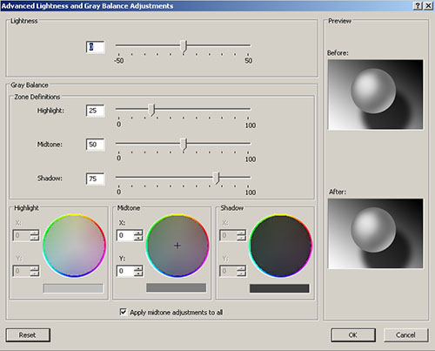Image resolution: width=435 pixels, height=351 pixels.
Task: Click the Highlight color wheel
Action: coord(74,246)
